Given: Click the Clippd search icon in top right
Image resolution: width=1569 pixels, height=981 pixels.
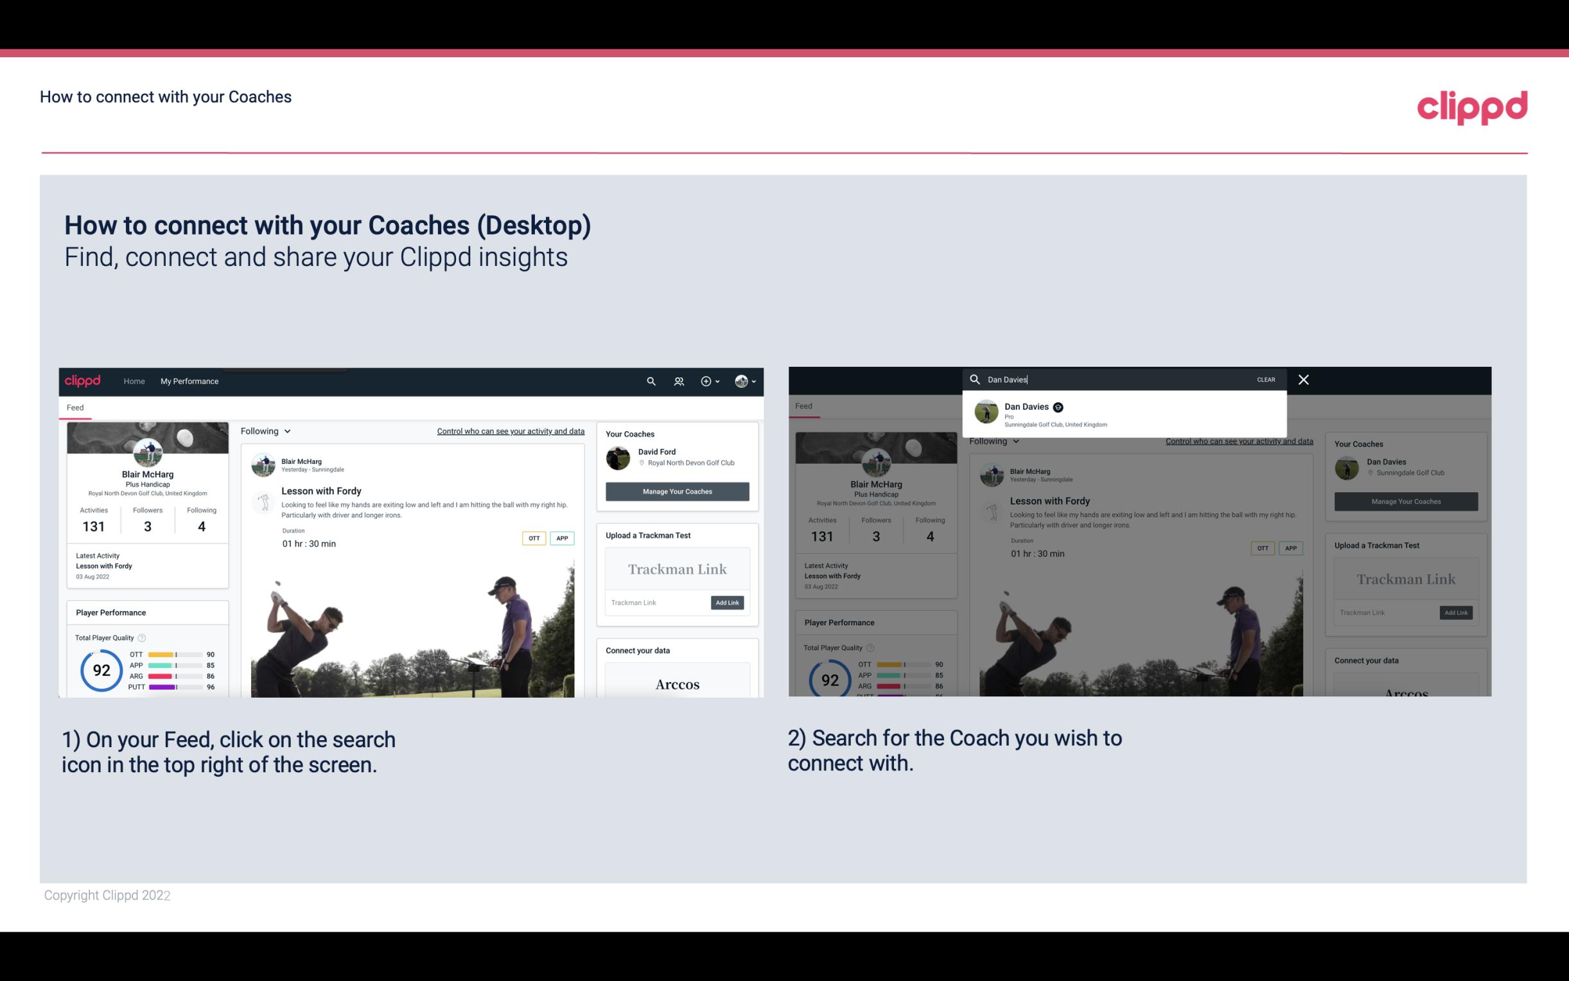Looking at the screenshot, I should 649,381.
